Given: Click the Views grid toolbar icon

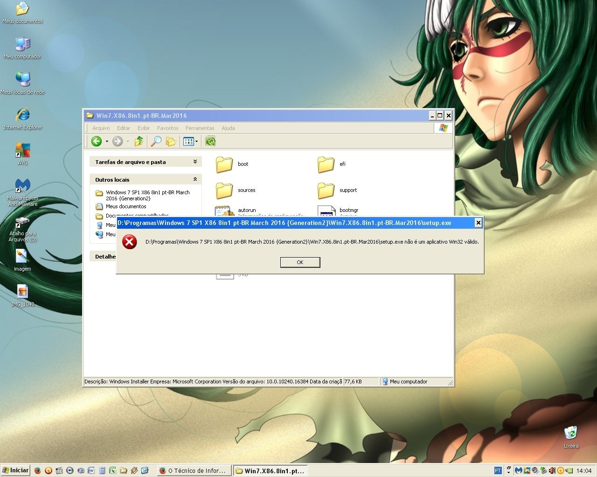Looking at the screenshot, I should click(x=188, y=141).
